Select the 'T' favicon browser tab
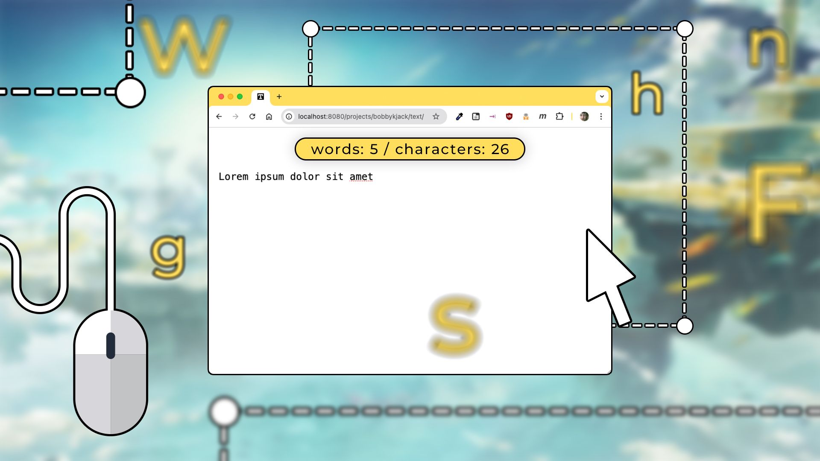The width and height of the screenshot is (820, 461). (x=260, y=97)
